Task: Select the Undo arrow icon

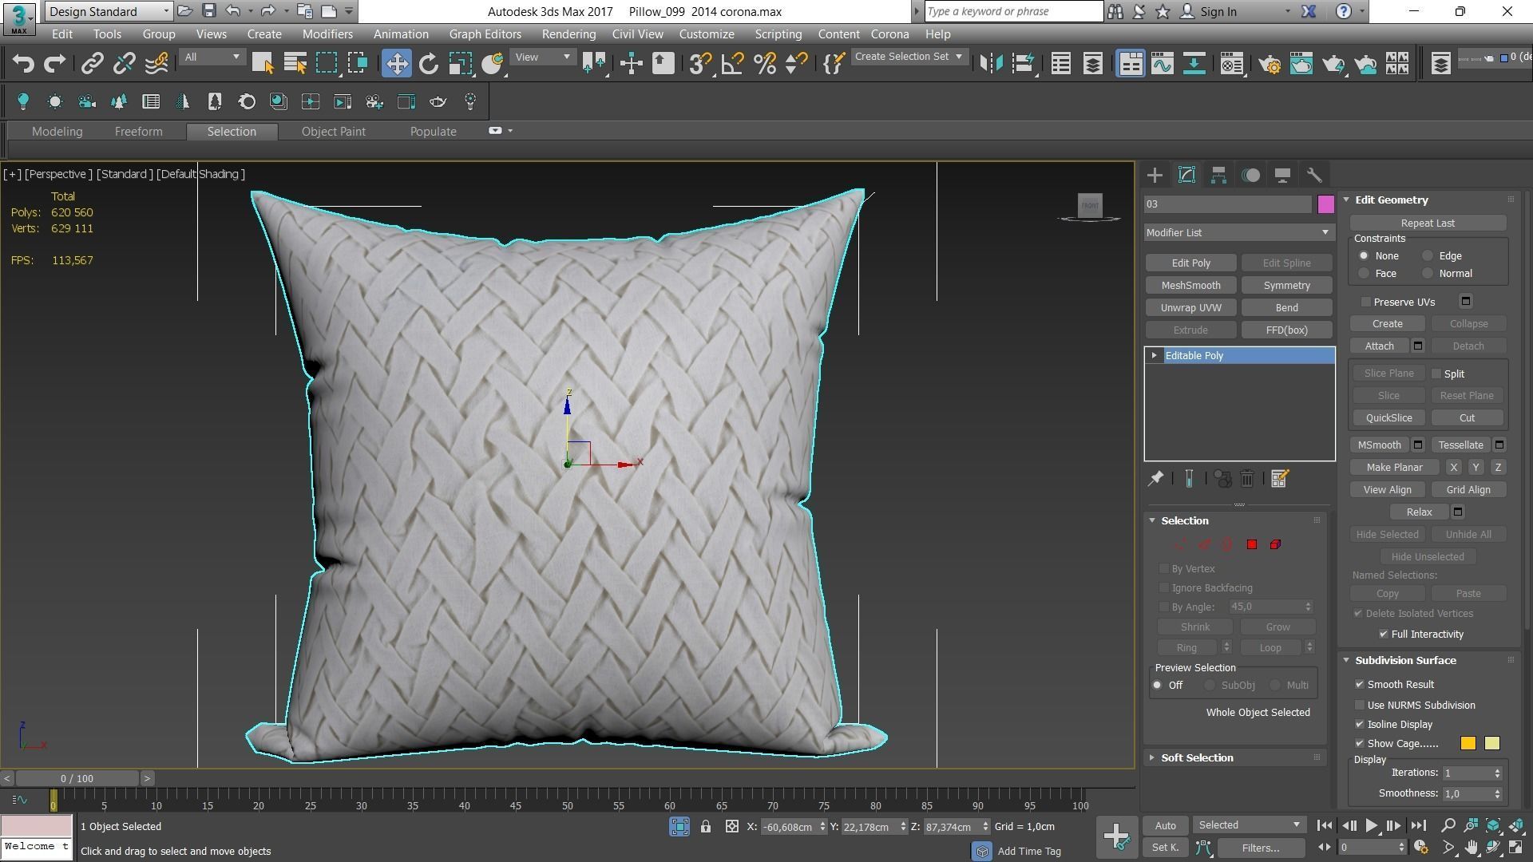Action: pyautogui.click(x=23, y=64)
